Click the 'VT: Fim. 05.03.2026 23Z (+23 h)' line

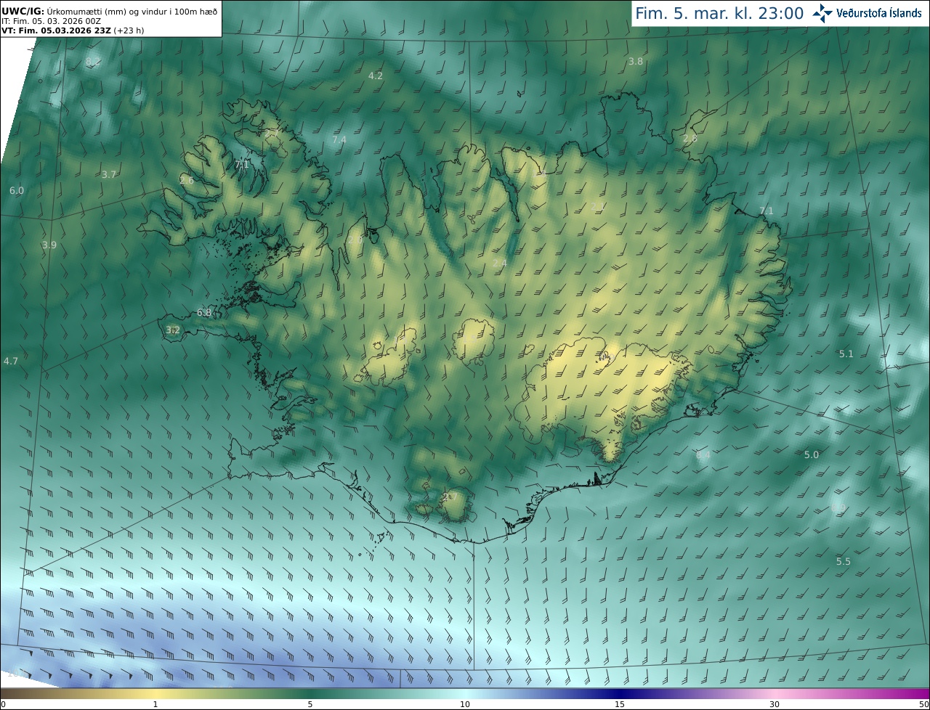(73, 30)
